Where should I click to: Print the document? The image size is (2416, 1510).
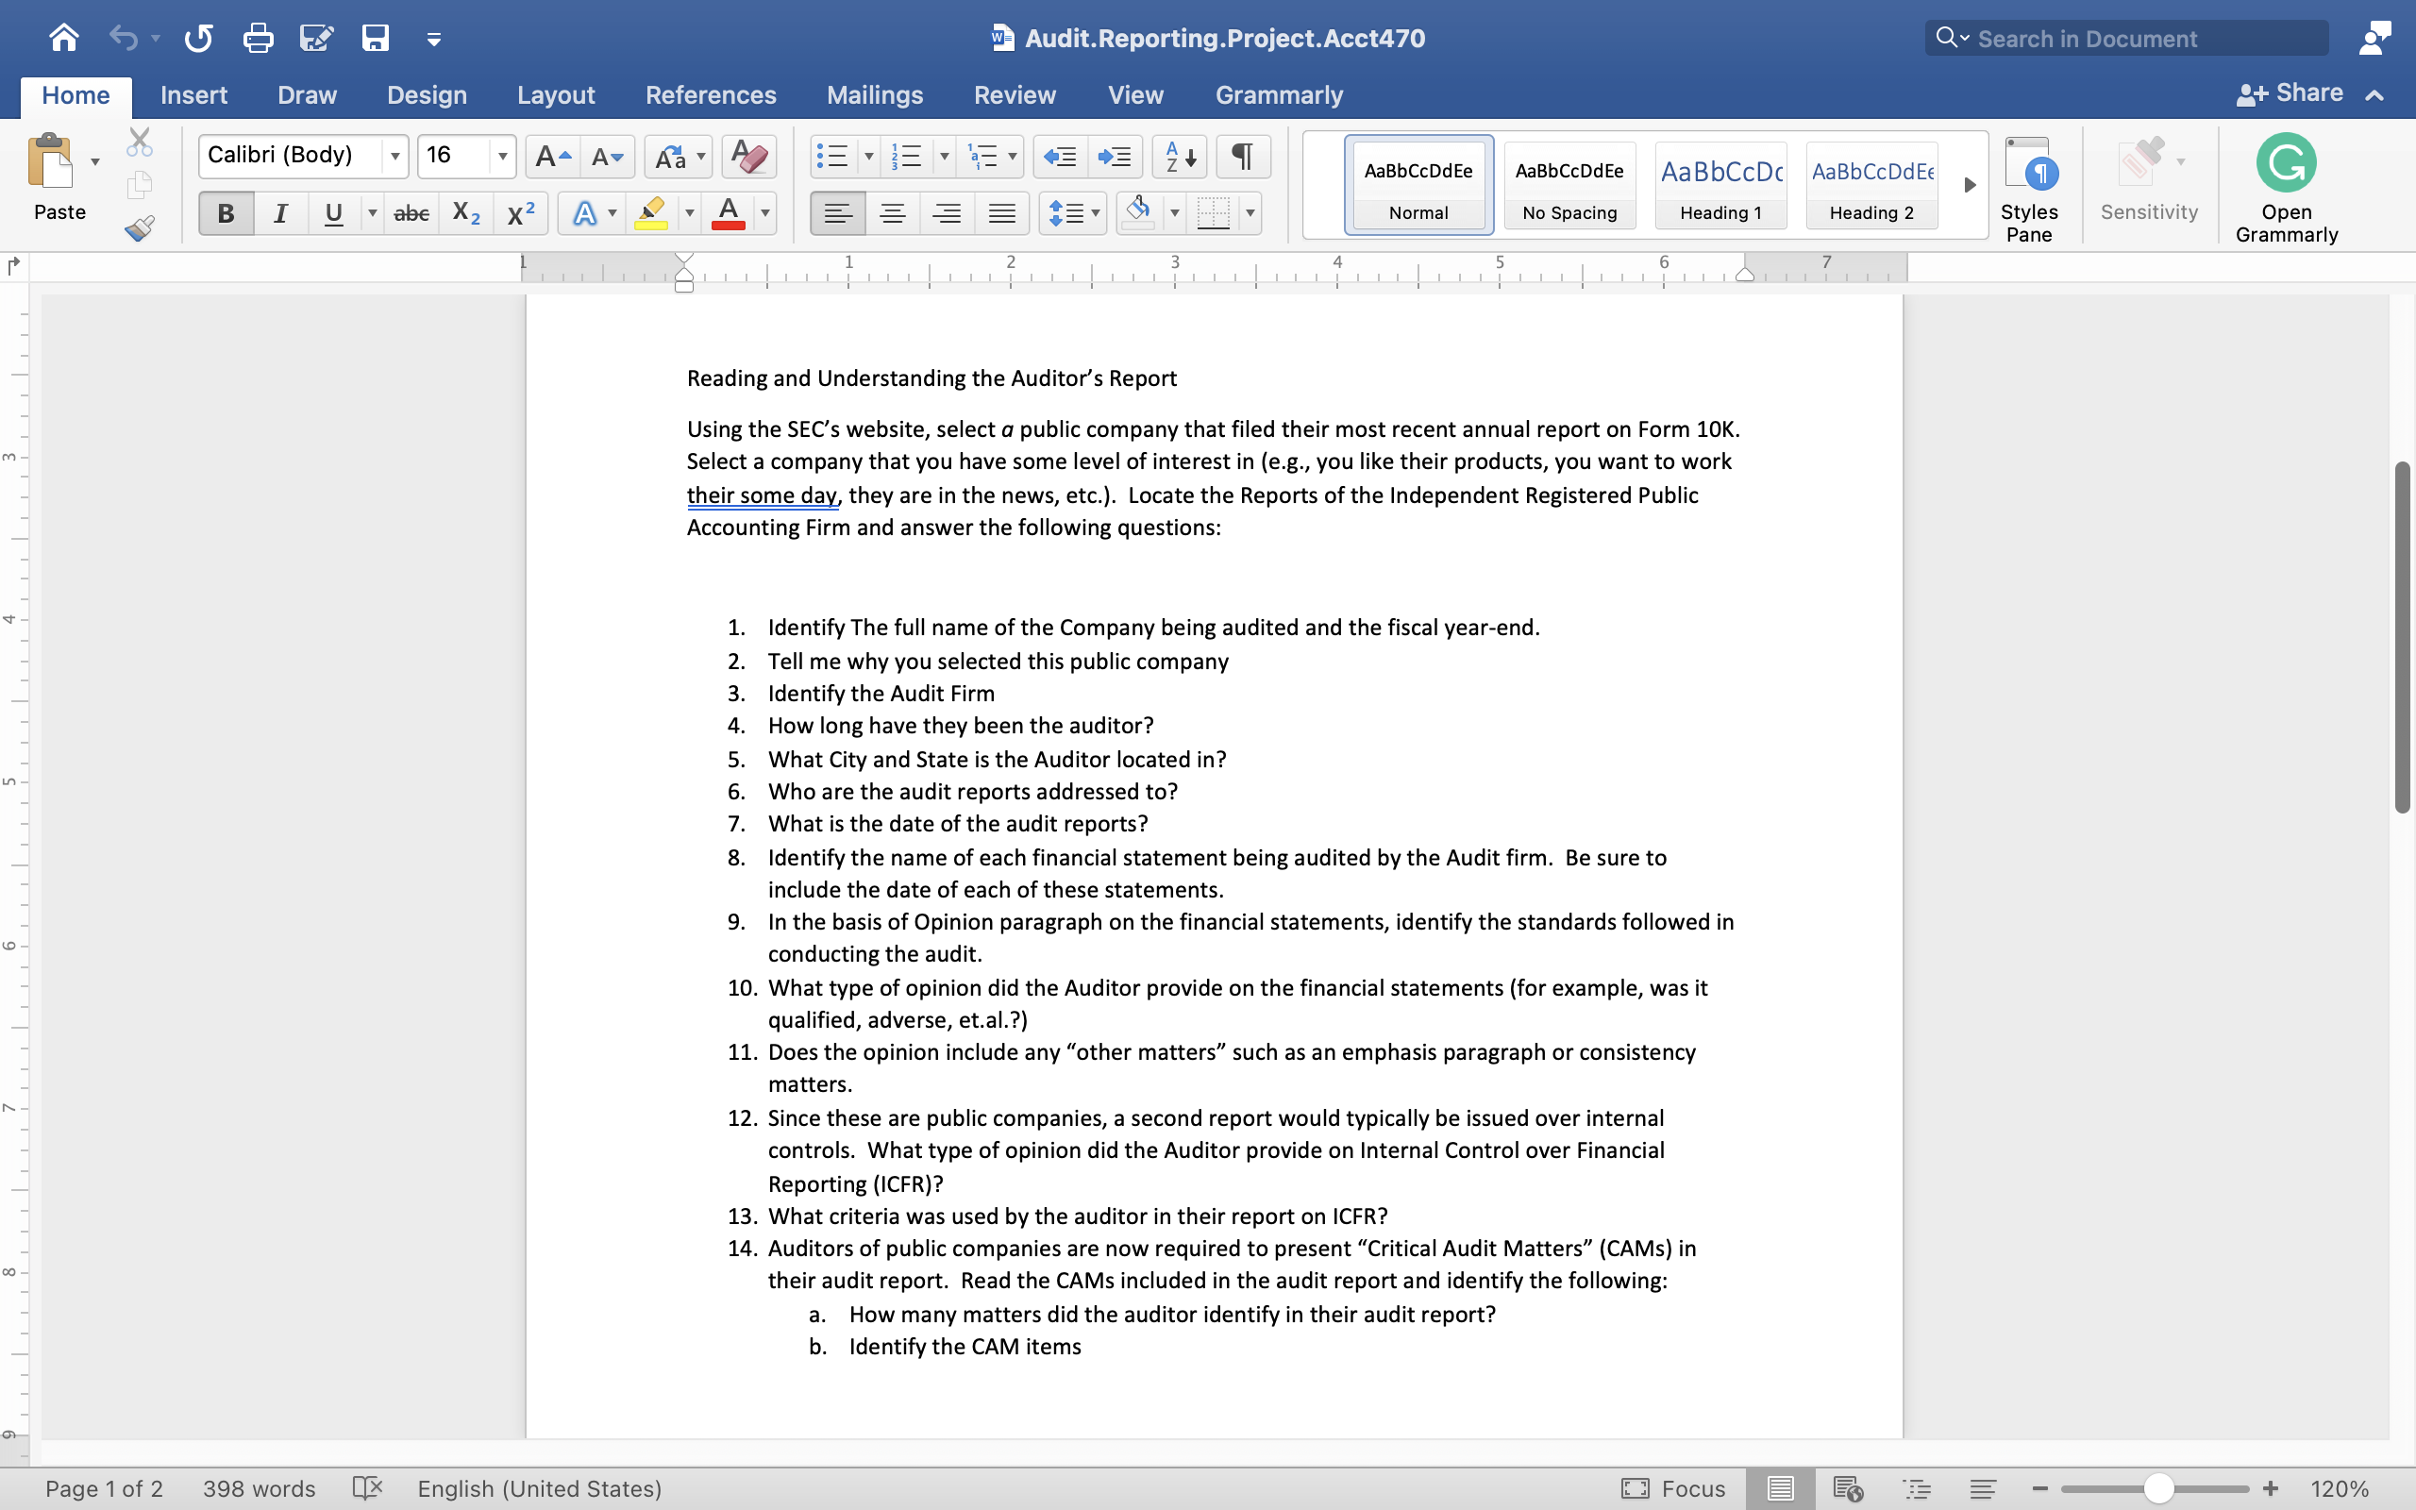[x=258, y=38]
